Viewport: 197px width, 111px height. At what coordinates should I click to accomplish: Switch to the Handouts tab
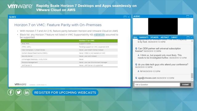(x=144, y=37)
